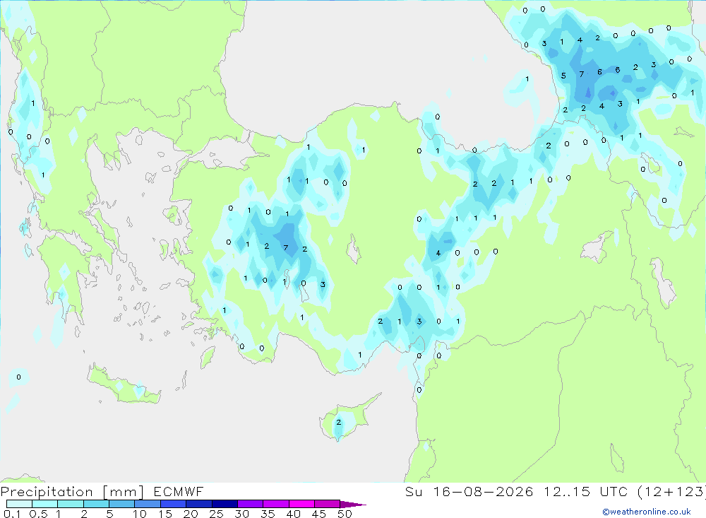Click the "Precipitation" title word

(x=47, y=492)
